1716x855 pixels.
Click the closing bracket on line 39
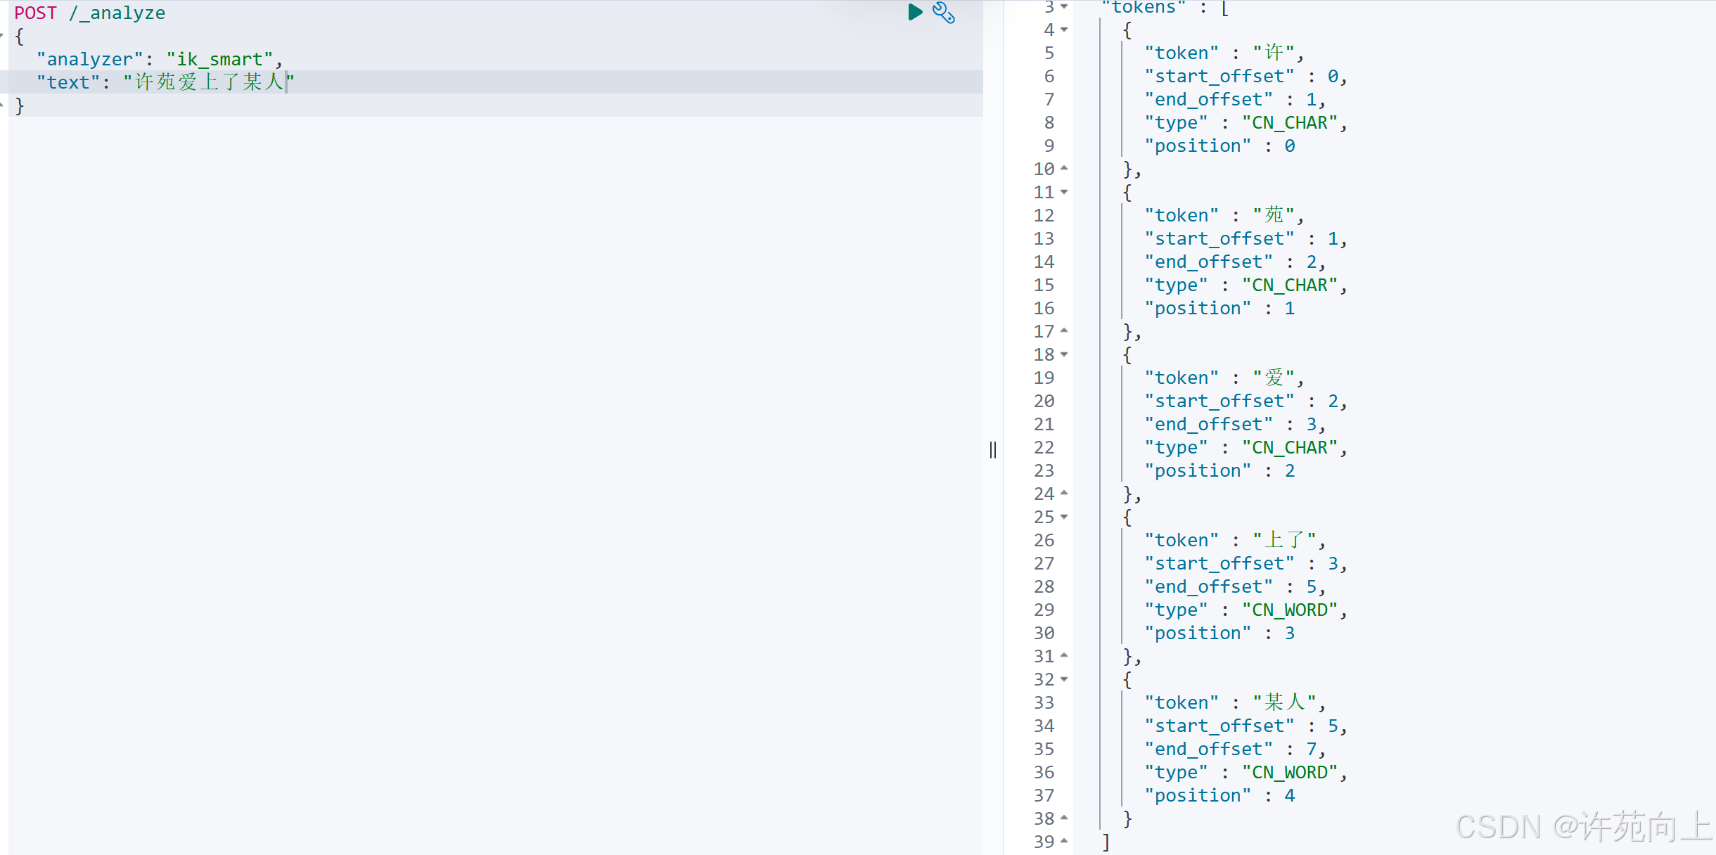click(1106, 842)
